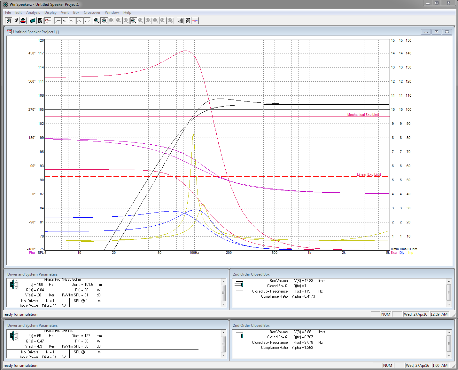Minimize the Untitled Speaker Project1 child window
The image size is (458, 370).
coord(426,32)
